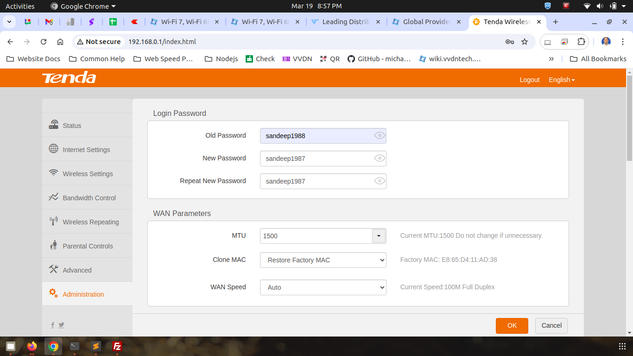Open the Clone MAC dropdown

[x=323, y=260]
